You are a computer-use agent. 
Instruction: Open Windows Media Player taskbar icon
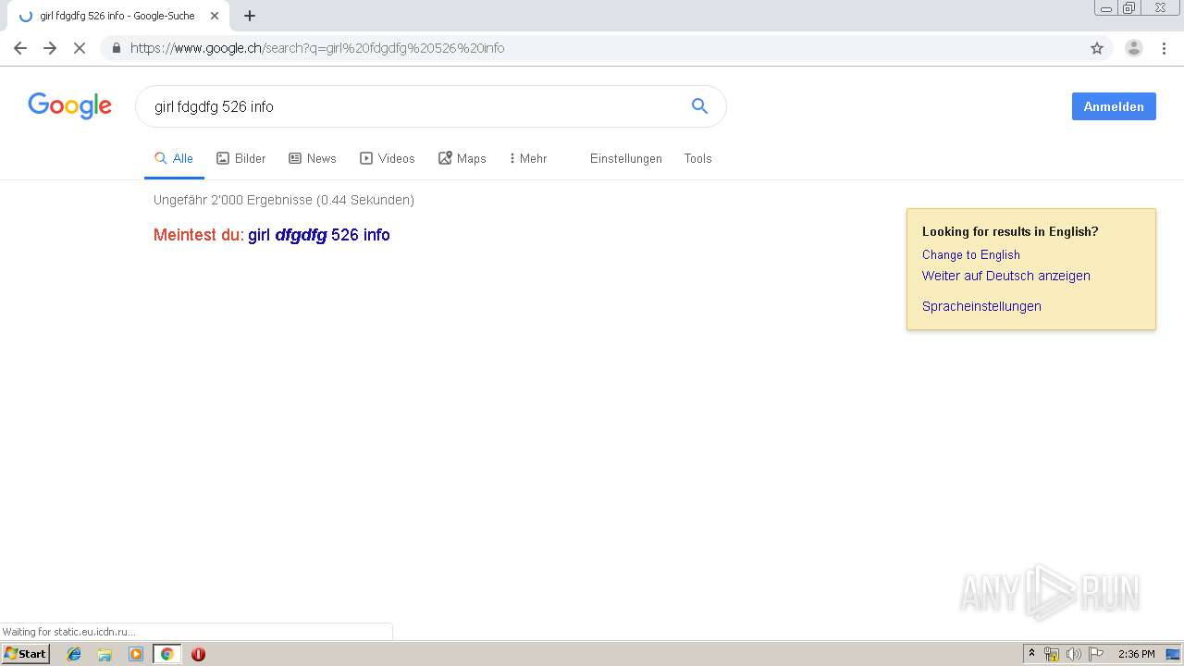(x=136, y=654)
